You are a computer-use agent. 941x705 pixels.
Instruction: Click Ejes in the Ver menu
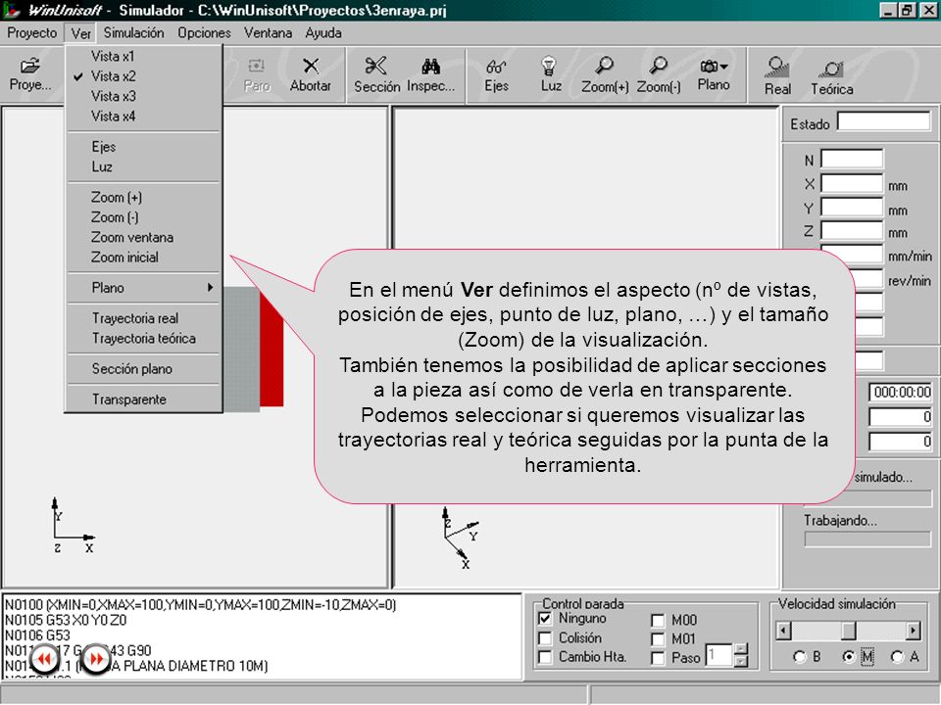(143, 147)
